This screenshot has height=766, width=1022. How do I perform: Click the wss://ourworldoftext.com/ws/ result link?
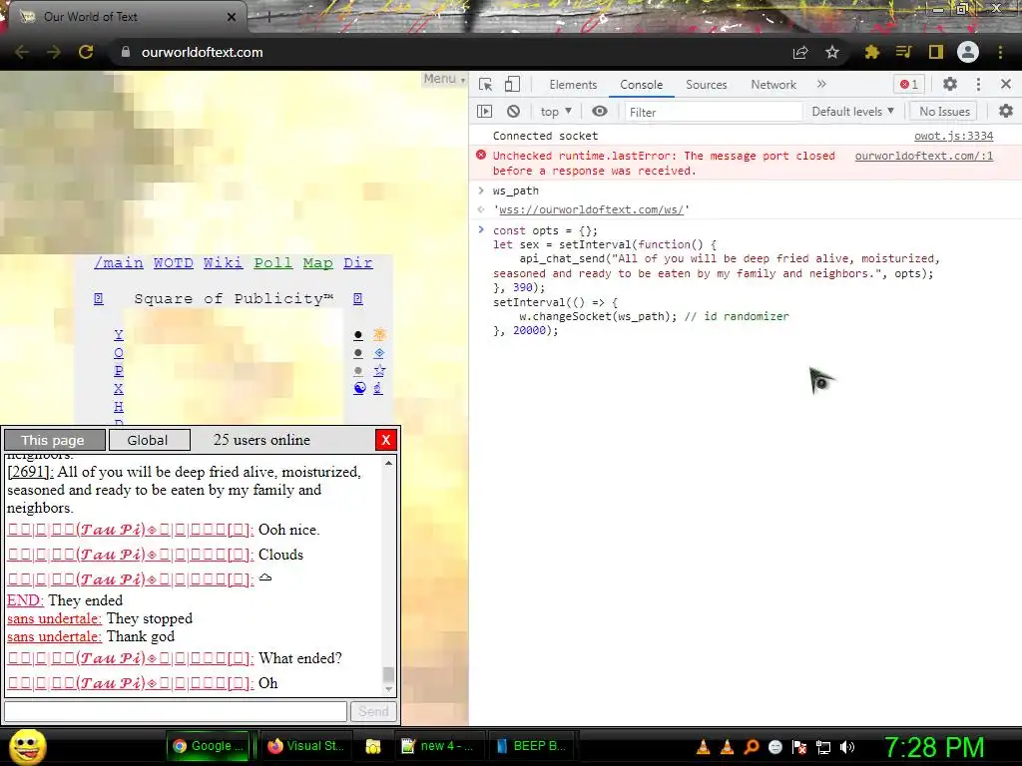[591, 209]
